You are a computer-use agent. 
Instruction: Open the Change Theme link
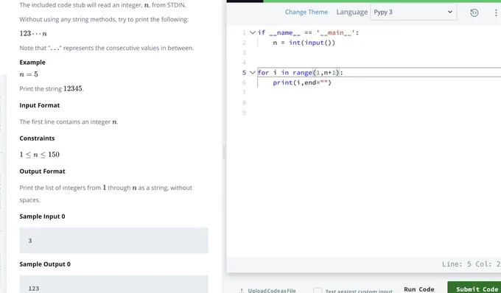click(306, 12)
